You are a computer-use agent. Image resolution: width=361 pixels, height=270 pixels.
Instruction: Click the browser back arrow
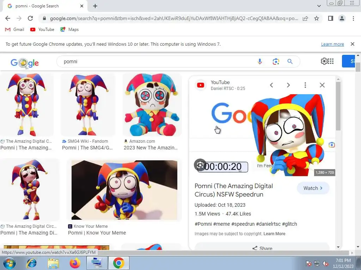(x=8, y=18)
